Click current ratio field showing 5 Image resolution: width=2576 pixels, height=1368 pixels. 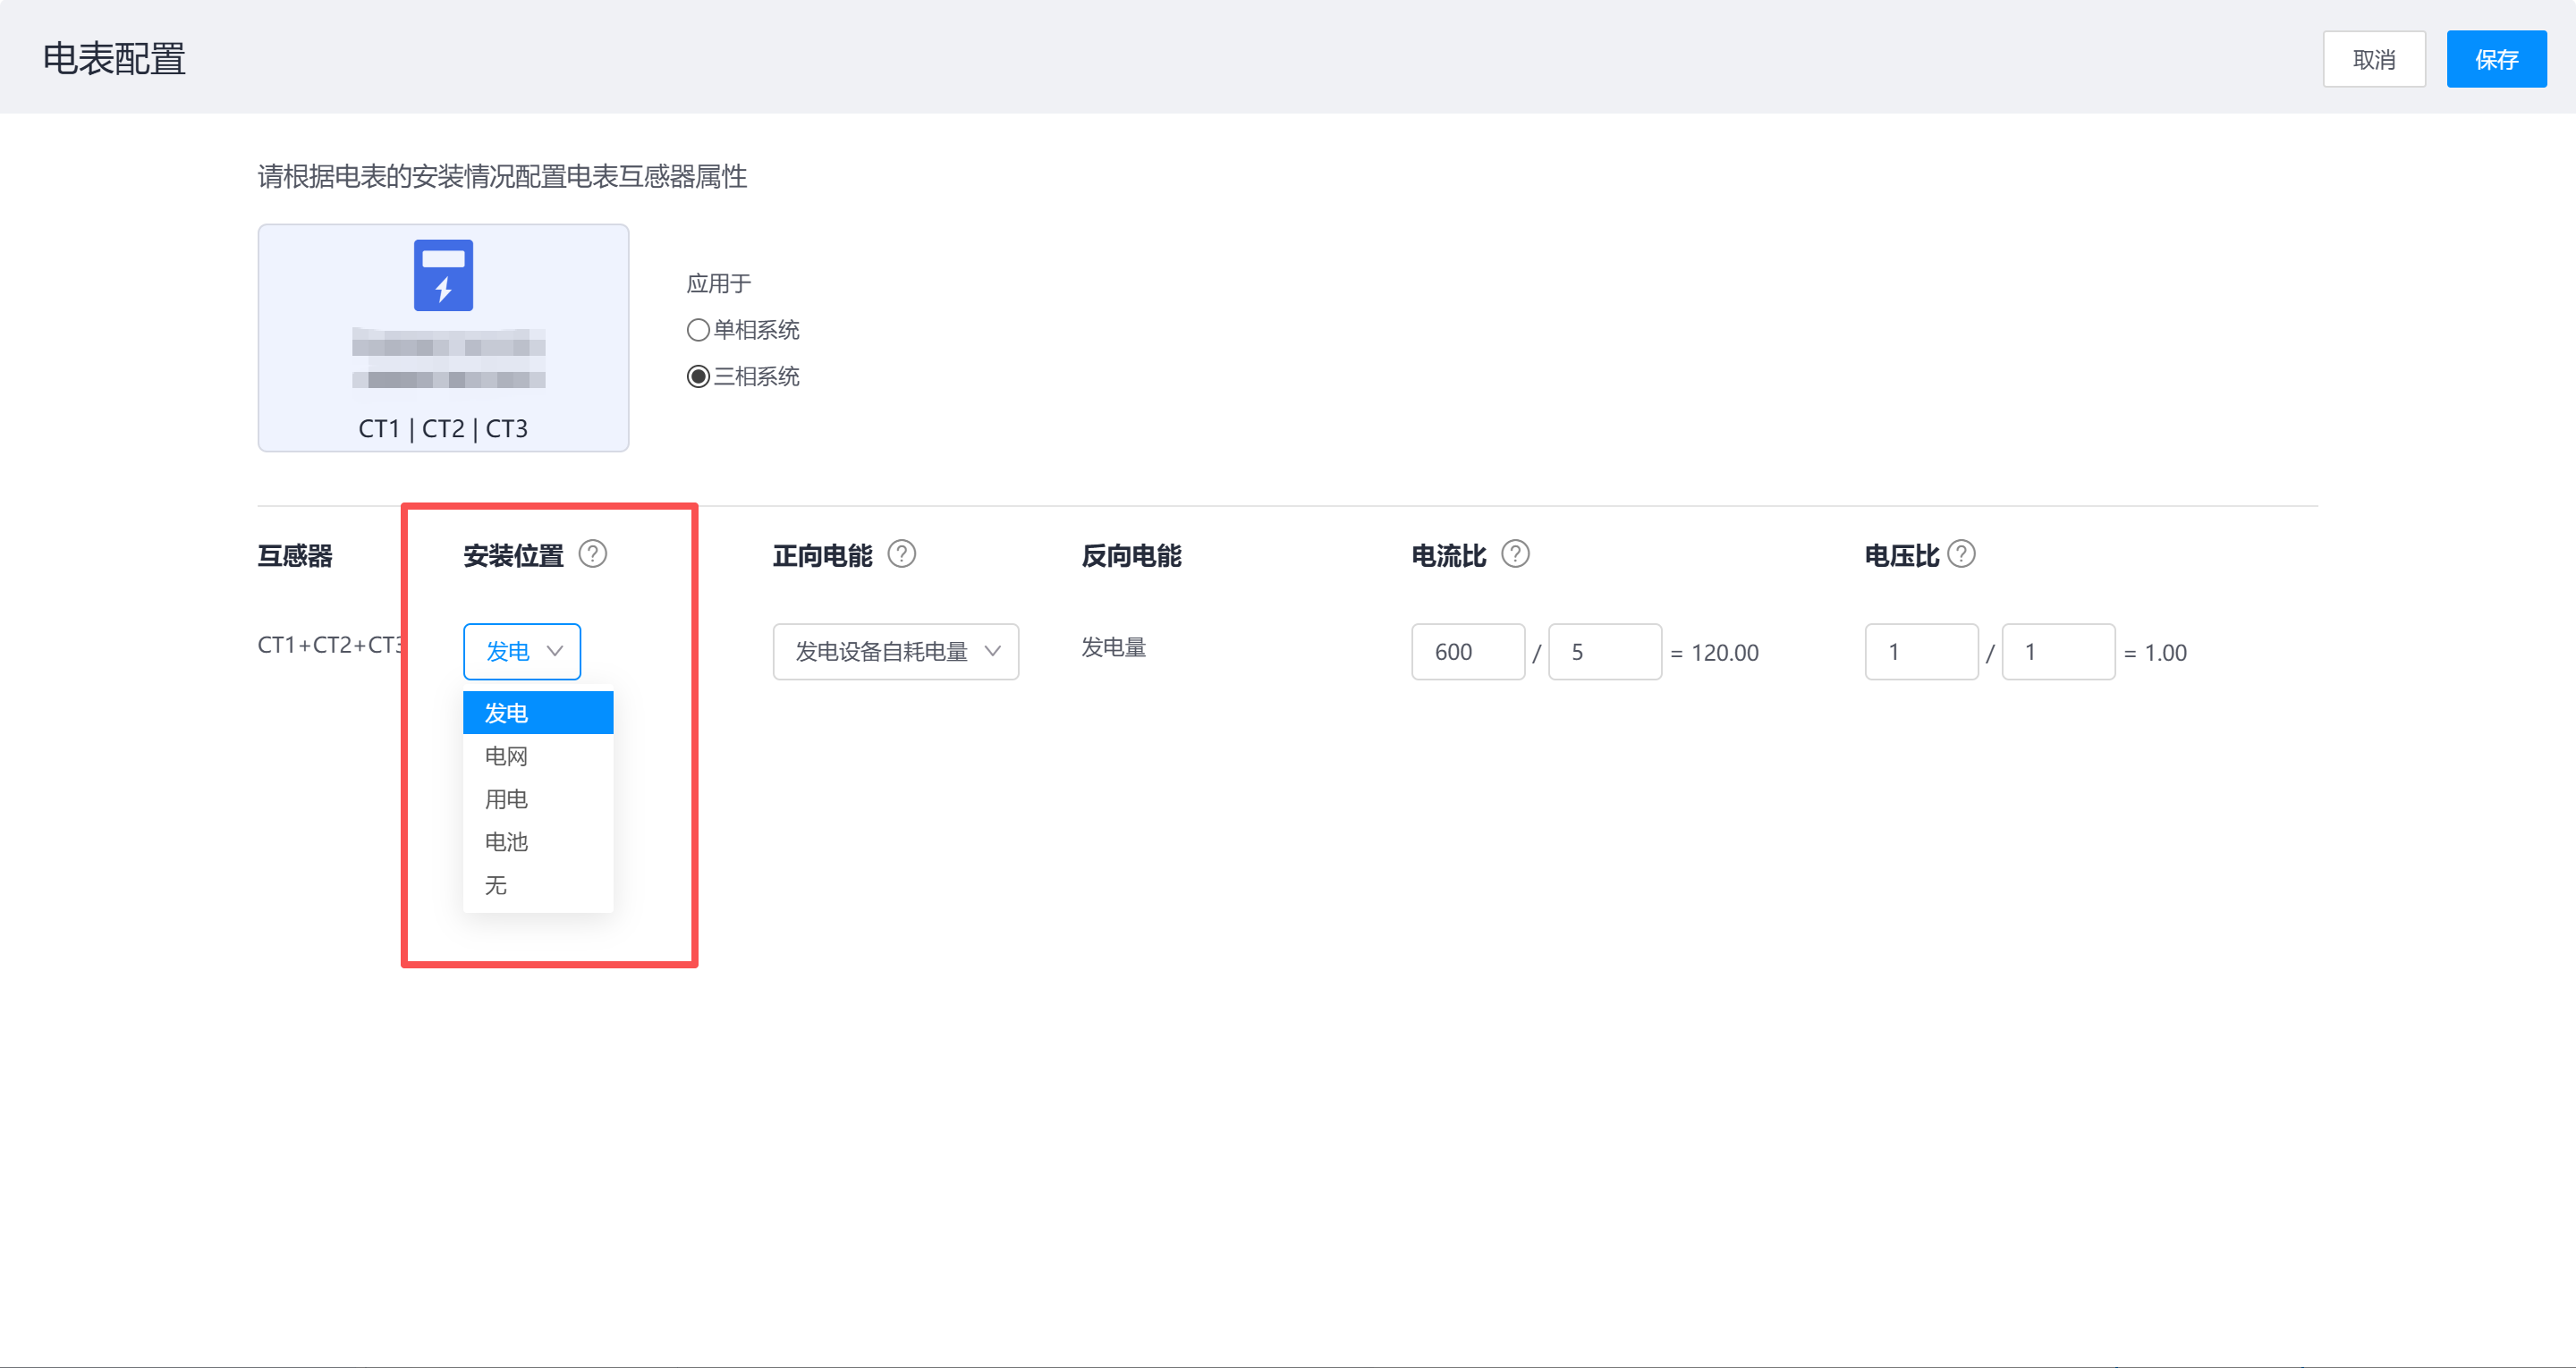pyautogui.click(x=1604, y=652)
